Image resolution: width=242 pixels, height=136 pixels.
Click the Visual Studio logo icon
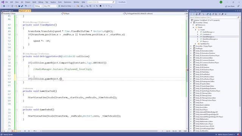point(3,2)
